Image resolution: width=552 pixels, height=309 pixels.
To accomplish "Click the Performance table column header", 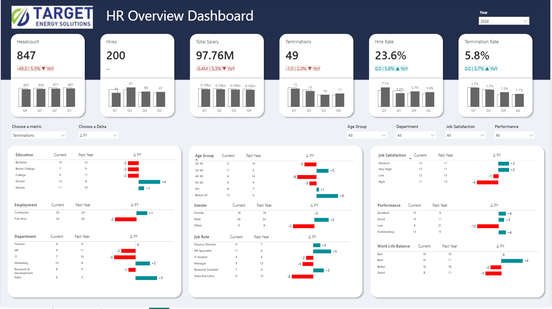I will (389, 205).
